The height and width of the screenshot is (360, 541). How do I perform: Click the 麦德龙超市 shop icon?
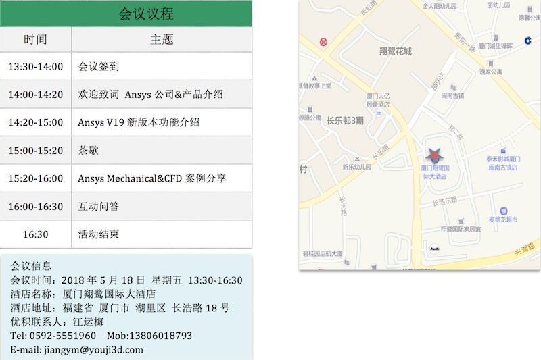(503, 211)
